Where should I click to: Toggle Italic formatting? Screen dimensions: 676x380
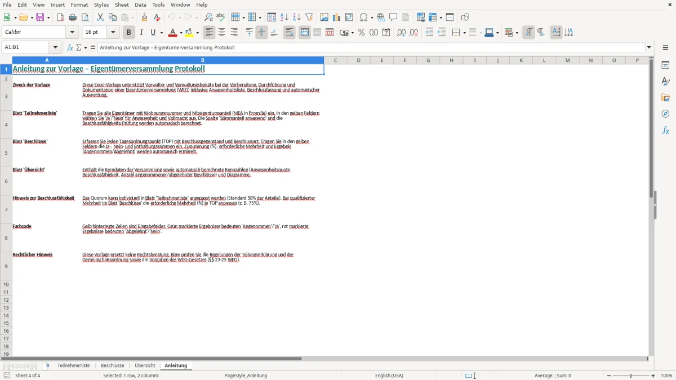click(x=141, y=33)
